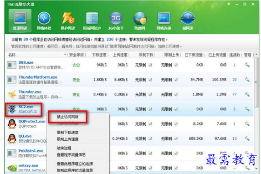Choose 限制下载速度 from context menu
Viewport: 261px width, 174px height.
click(x=67, y=133)
